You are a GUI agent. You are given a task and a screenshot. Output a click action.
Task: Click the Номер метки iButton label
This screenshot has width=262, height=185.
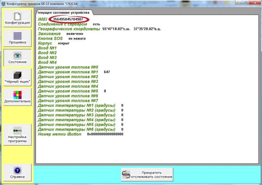(60, 134)
